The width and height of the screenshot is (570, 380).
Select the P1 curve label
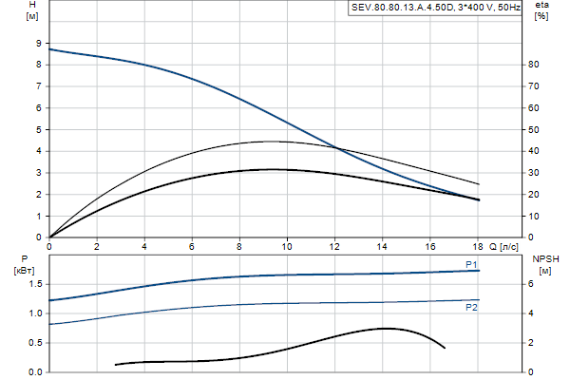point(471,263)
